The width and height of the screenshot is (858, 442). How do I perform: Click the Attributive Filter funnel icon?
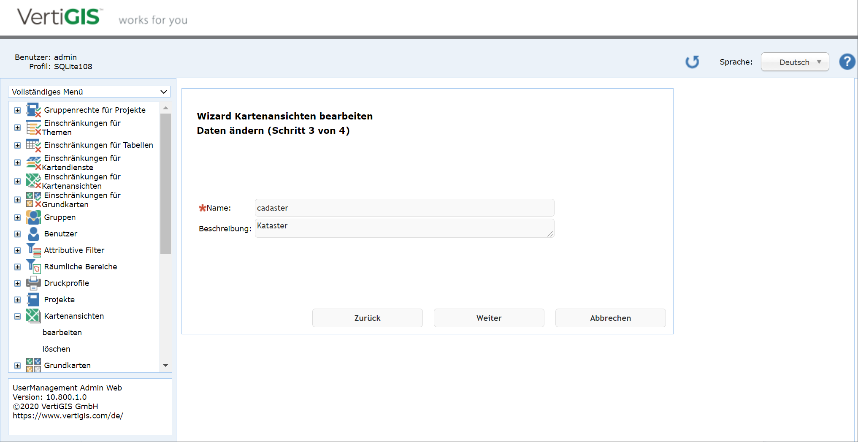(33, 250)
